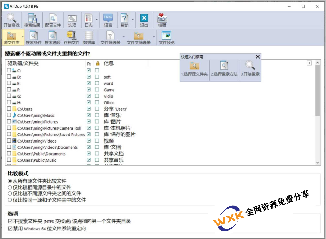
Task: Close the 快速入门指南 panel
Action: pyautogui.click(x=258, y=57)
